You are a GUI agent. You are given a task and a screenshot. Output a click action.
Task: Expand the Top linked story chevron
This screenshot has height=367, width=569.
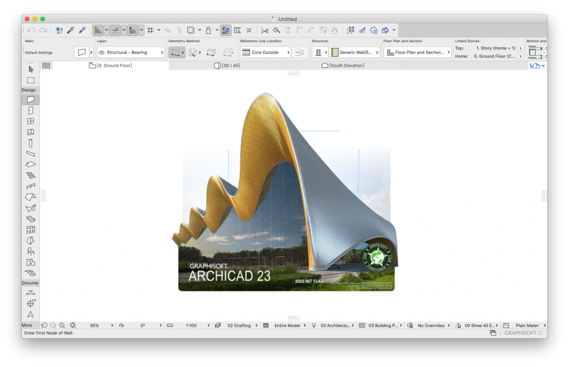click(520, 48)
